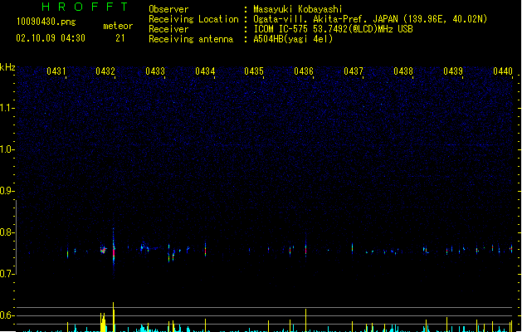
Task: Click the 1.1 kHz frequency label
Action: pos(7,108)
